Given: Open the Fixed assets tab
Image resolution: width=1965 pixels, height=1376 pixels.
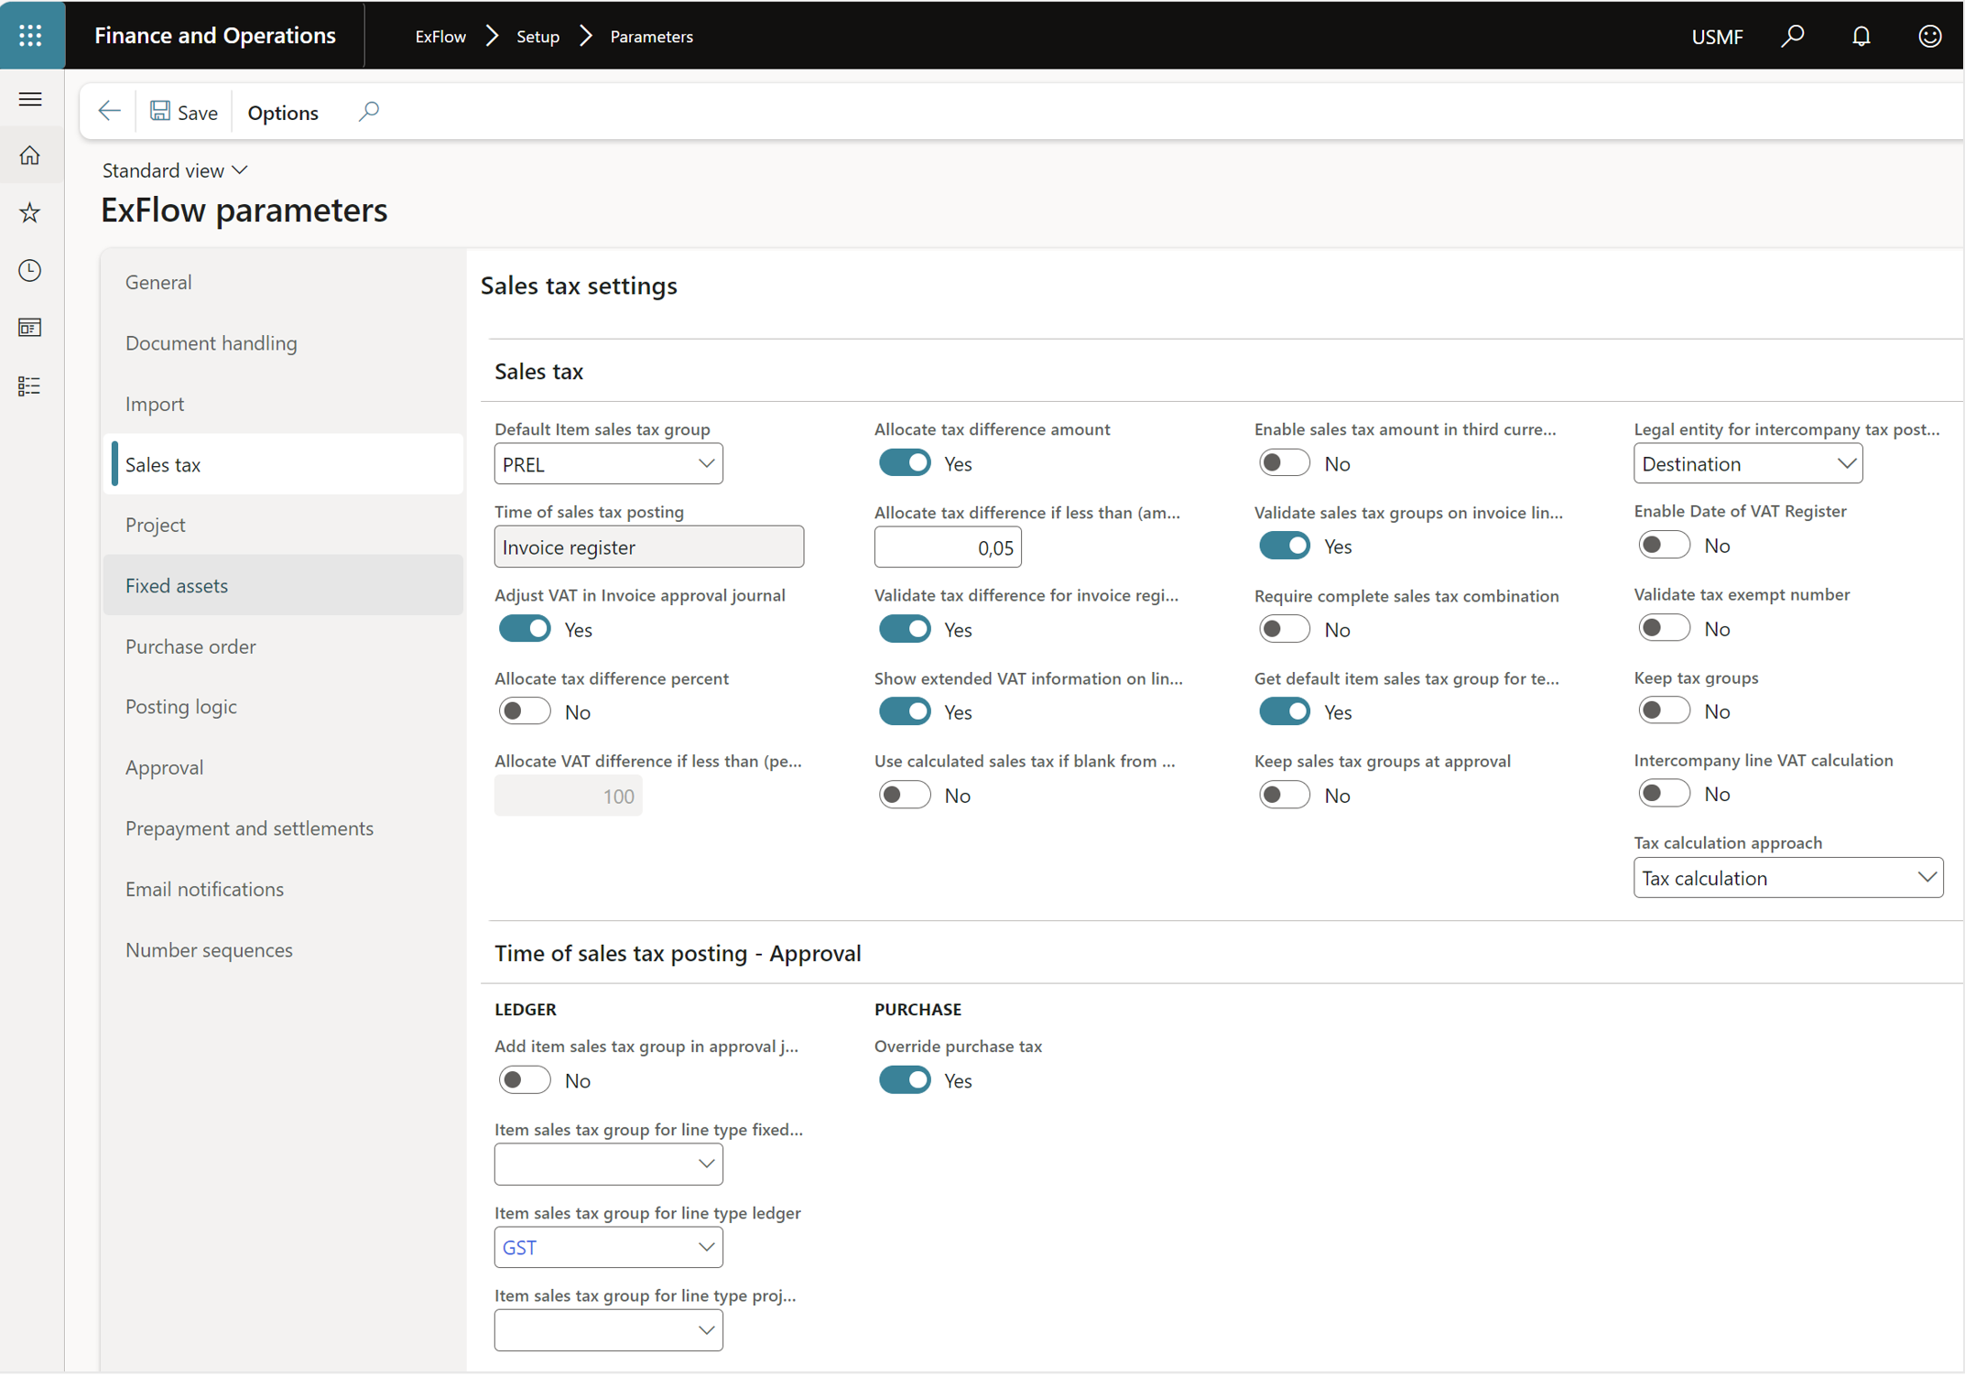Looking at the screenshot, I should (x=283, y=586).
